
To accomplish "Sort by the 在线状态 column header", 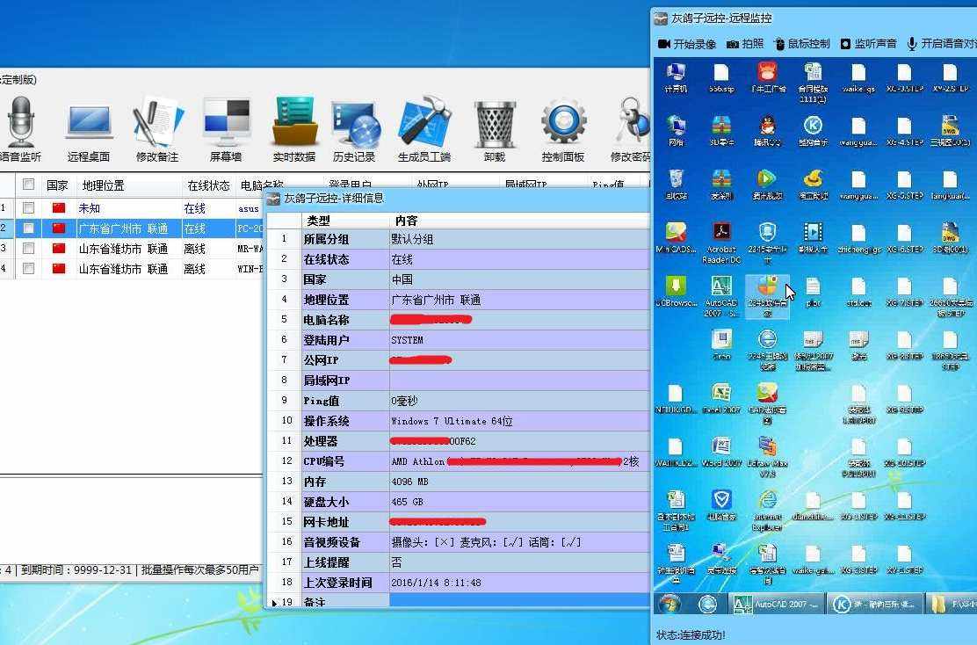I will tap(208, 185).
